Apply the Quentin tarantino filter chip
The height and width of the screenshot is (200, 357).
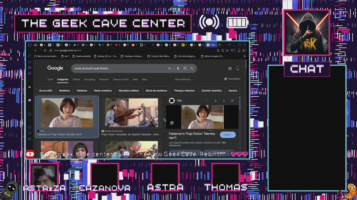coord(212,91)
